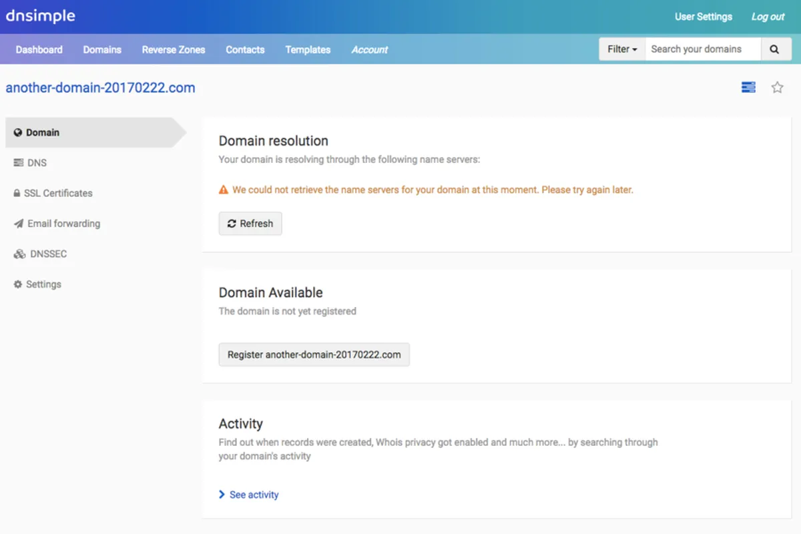Open the Account page
This screenshot has height=534, width=801.
point(370,49)
